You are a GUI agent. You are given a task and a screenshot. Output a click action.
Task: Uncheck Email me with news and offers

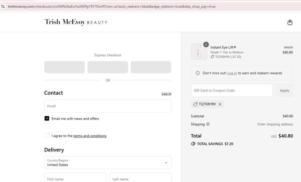click(47, 119)
